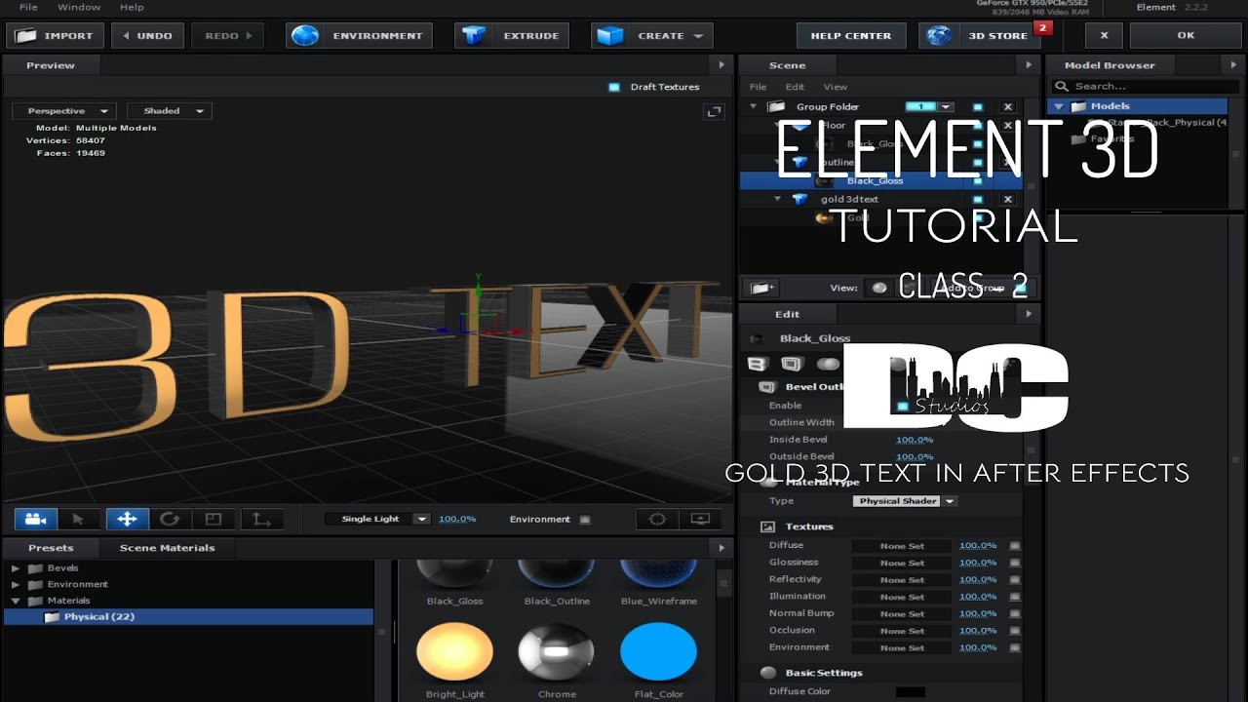Adjust the Inside Bevel 100.0% value
1248x702 pixels.
tap(915, 440)
